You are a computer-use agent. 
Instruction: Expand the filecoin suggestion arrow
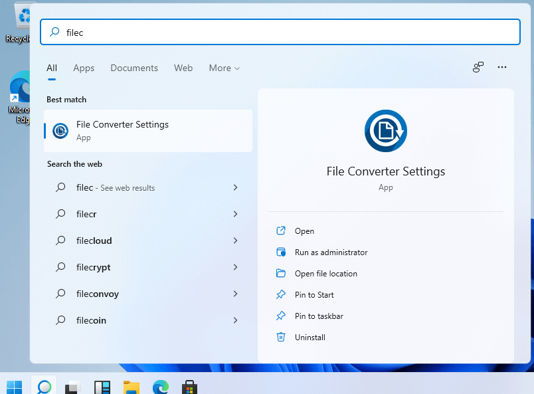(x=235, y=320)
